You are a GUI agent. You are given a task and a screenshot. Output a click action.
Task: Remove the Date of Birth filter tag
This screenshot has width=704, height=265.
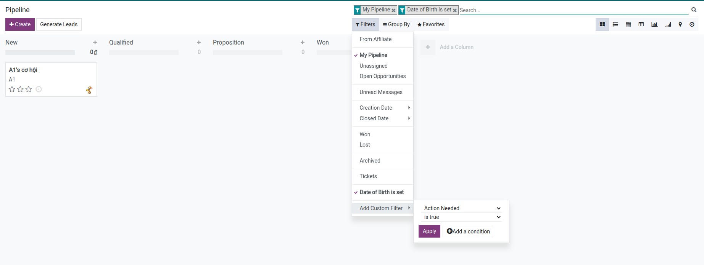[454, 10]
